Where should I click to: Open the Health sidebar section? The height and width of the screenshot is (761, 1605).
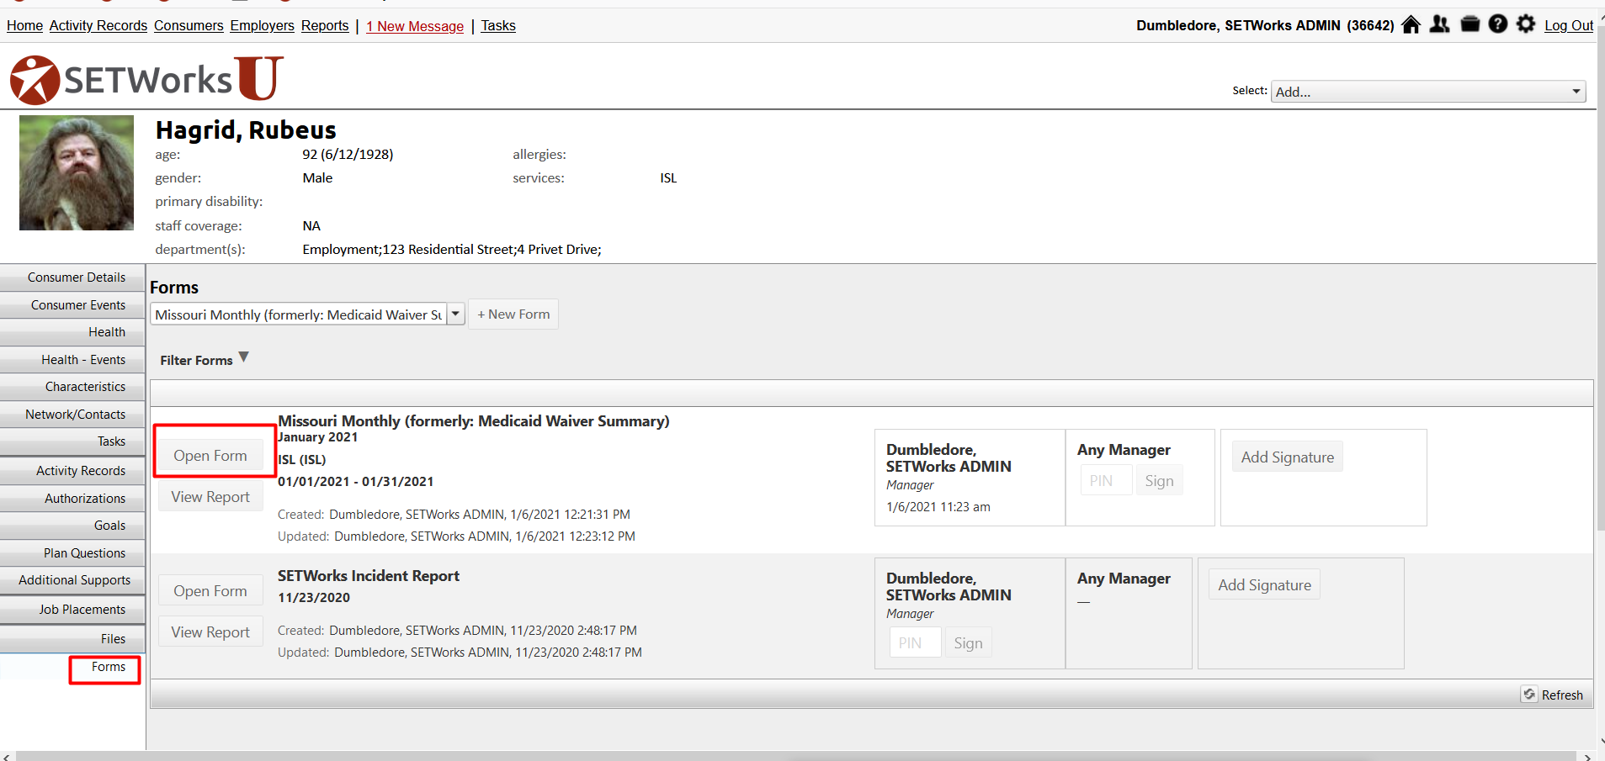point(72,332)
